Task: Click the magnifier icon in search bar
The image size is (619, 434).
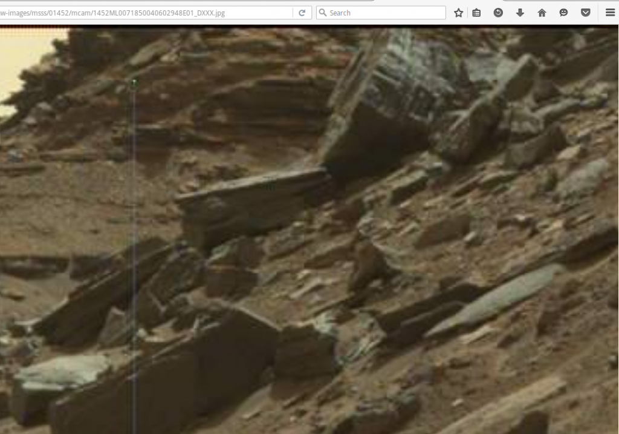Action: pyautogui.click(x=323, y=13)
